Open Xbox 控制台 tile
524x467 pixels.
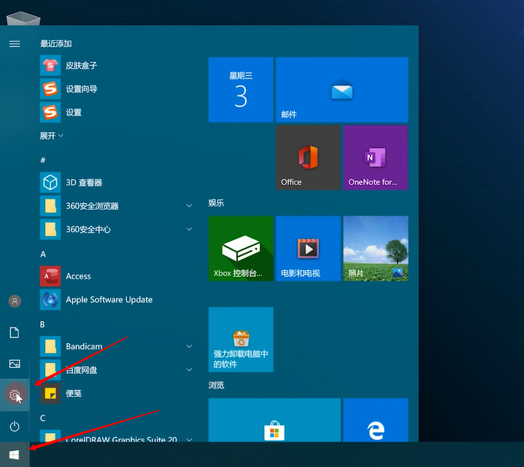coord(241,249)
